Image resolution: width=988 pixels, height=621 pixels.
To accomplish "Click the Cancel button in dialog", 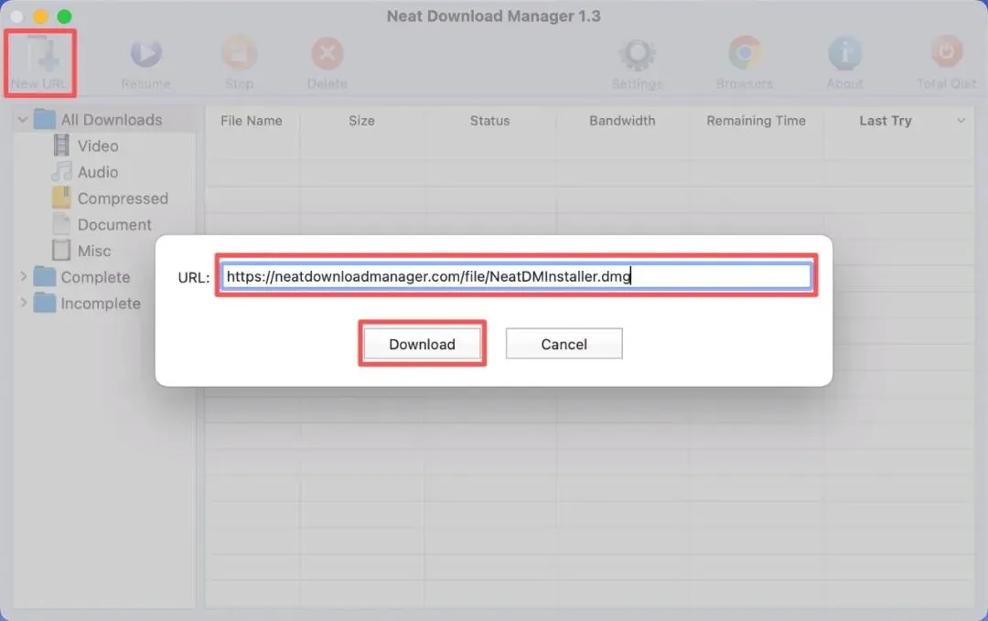I will pos(564,344).
